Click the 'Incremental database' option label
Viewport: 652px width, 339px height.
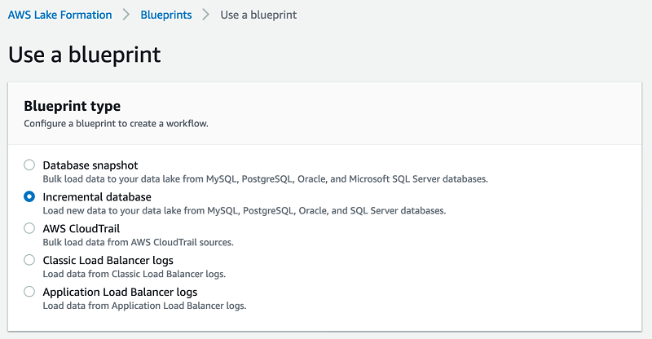[x=97, y=196]
